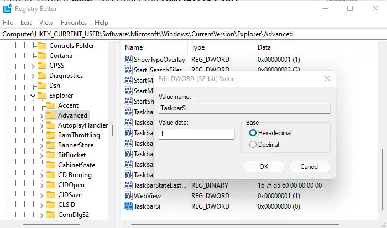Open the File menu
Image resolution: width=387 pixels, height=228 pixels.
pos(8,23)
